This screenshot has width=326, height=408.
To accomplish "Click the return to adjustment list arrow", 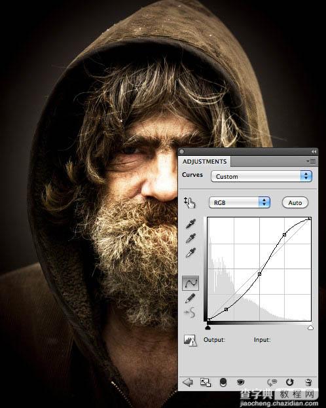I will click(187, 382).
